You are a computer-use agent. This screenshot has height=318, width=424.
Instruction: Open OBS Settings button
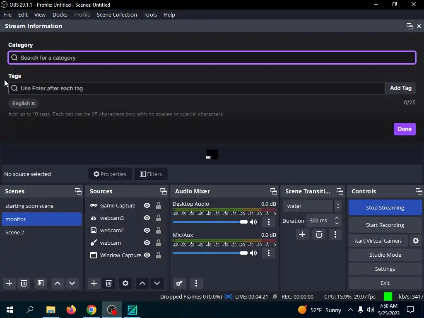click(x=385, y=269)
